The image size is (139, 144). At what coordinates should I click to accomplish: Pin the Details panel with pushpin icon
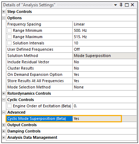(121, 5)
